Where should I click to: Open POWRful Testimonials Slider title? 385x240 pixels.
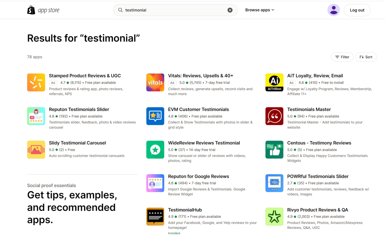[318, 176]
